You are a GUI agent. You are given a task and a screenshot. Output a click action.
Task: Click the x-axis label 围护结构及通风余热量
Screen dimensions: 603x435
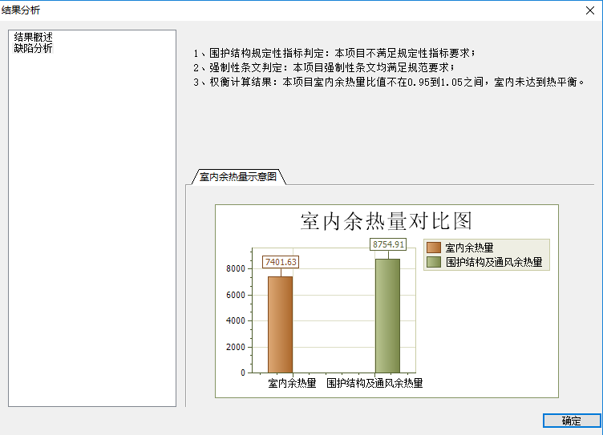click(x=374, y=383)
